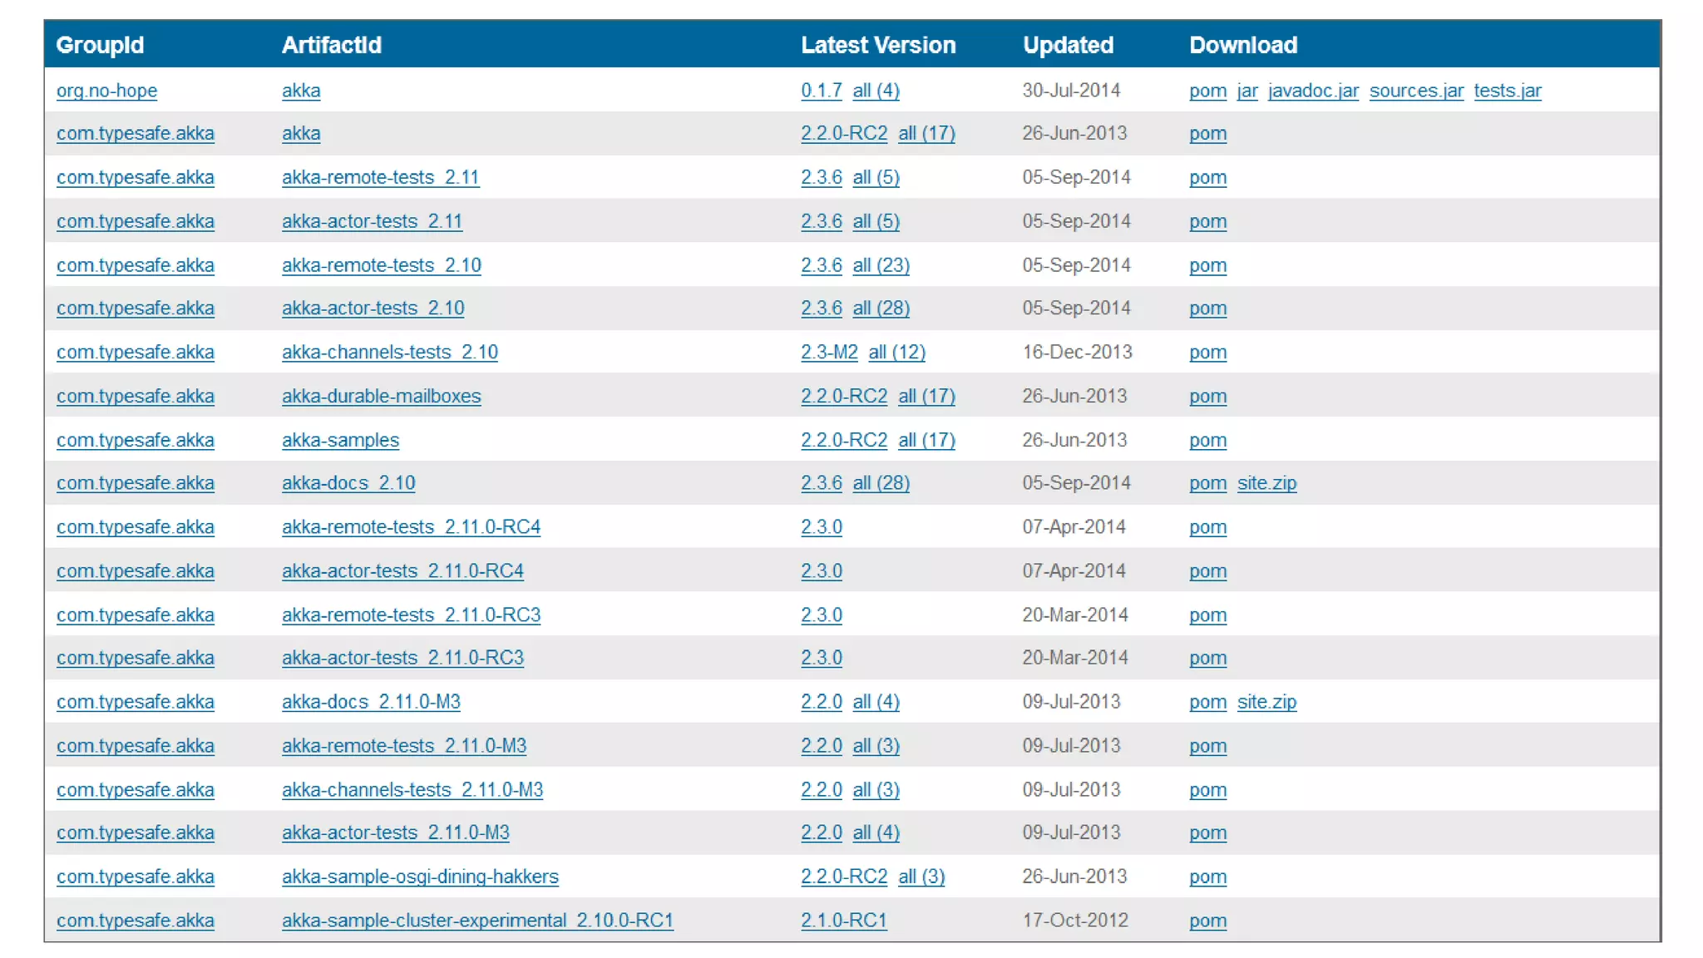Click the ArtifactId column header
The image size is (1703, 958).
pos(331,45)
